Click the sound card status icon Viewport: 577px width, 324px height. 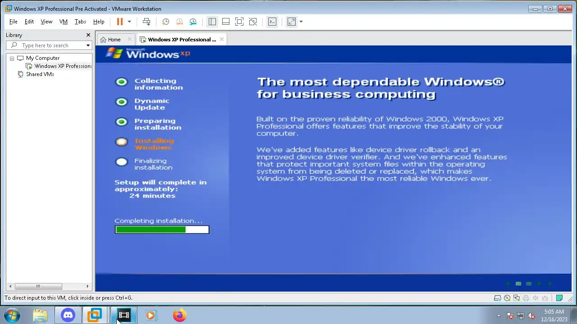(536, 298)
